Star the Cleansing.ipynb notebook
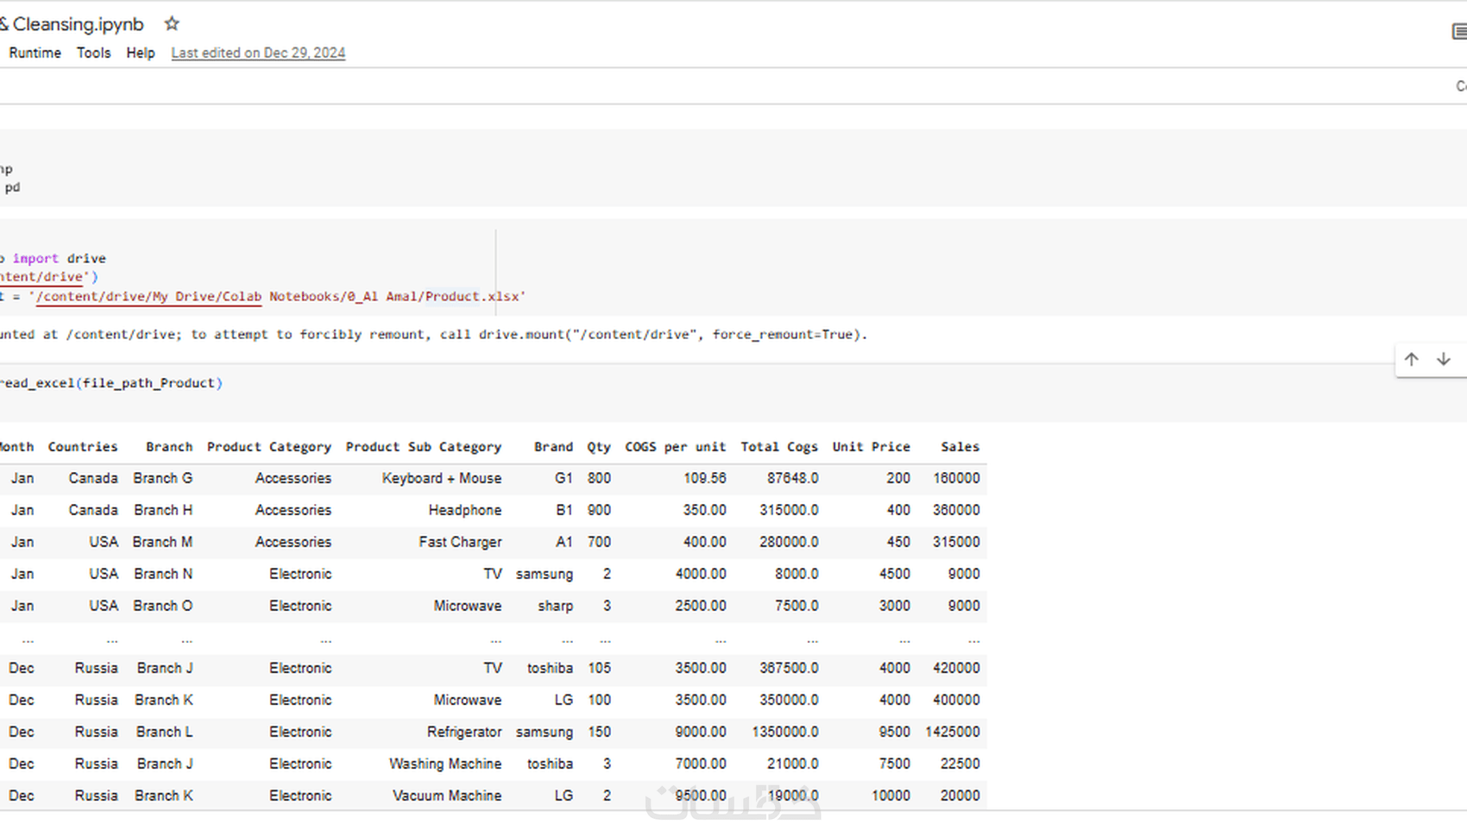The width and height of the screenshot is (1467, 837). tap(172, 23)
